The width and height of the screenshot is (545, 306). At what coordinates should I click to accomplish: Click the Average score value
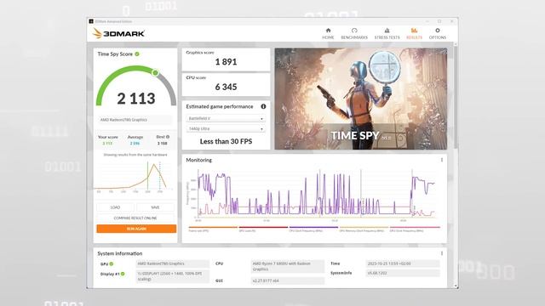click(x=135, y=144)
